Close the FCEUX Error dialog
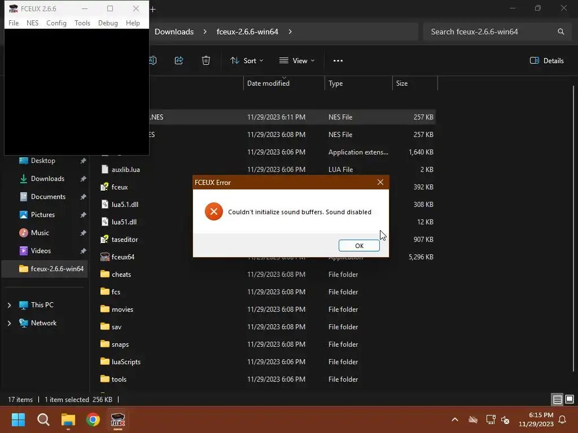The width and height of the screenshot is (578, 433). click(x=380, y=182)
